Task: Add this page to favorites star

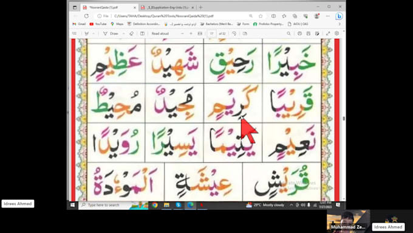Action: [261, 16]
